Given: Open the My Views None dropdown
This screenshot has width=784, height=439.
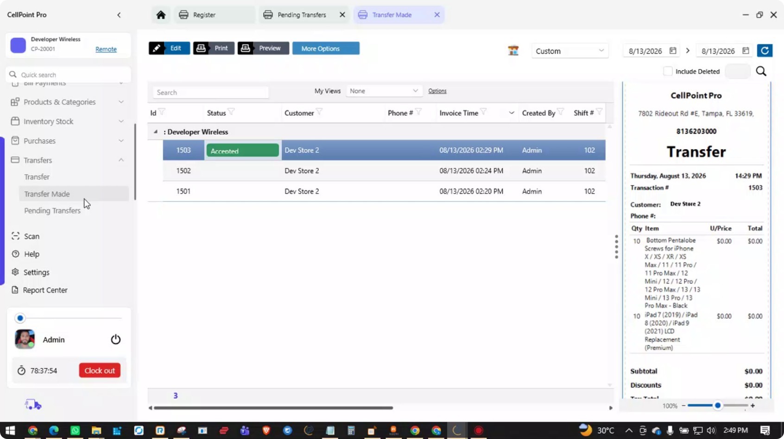Looking at the screenshot, I should 384,91.
